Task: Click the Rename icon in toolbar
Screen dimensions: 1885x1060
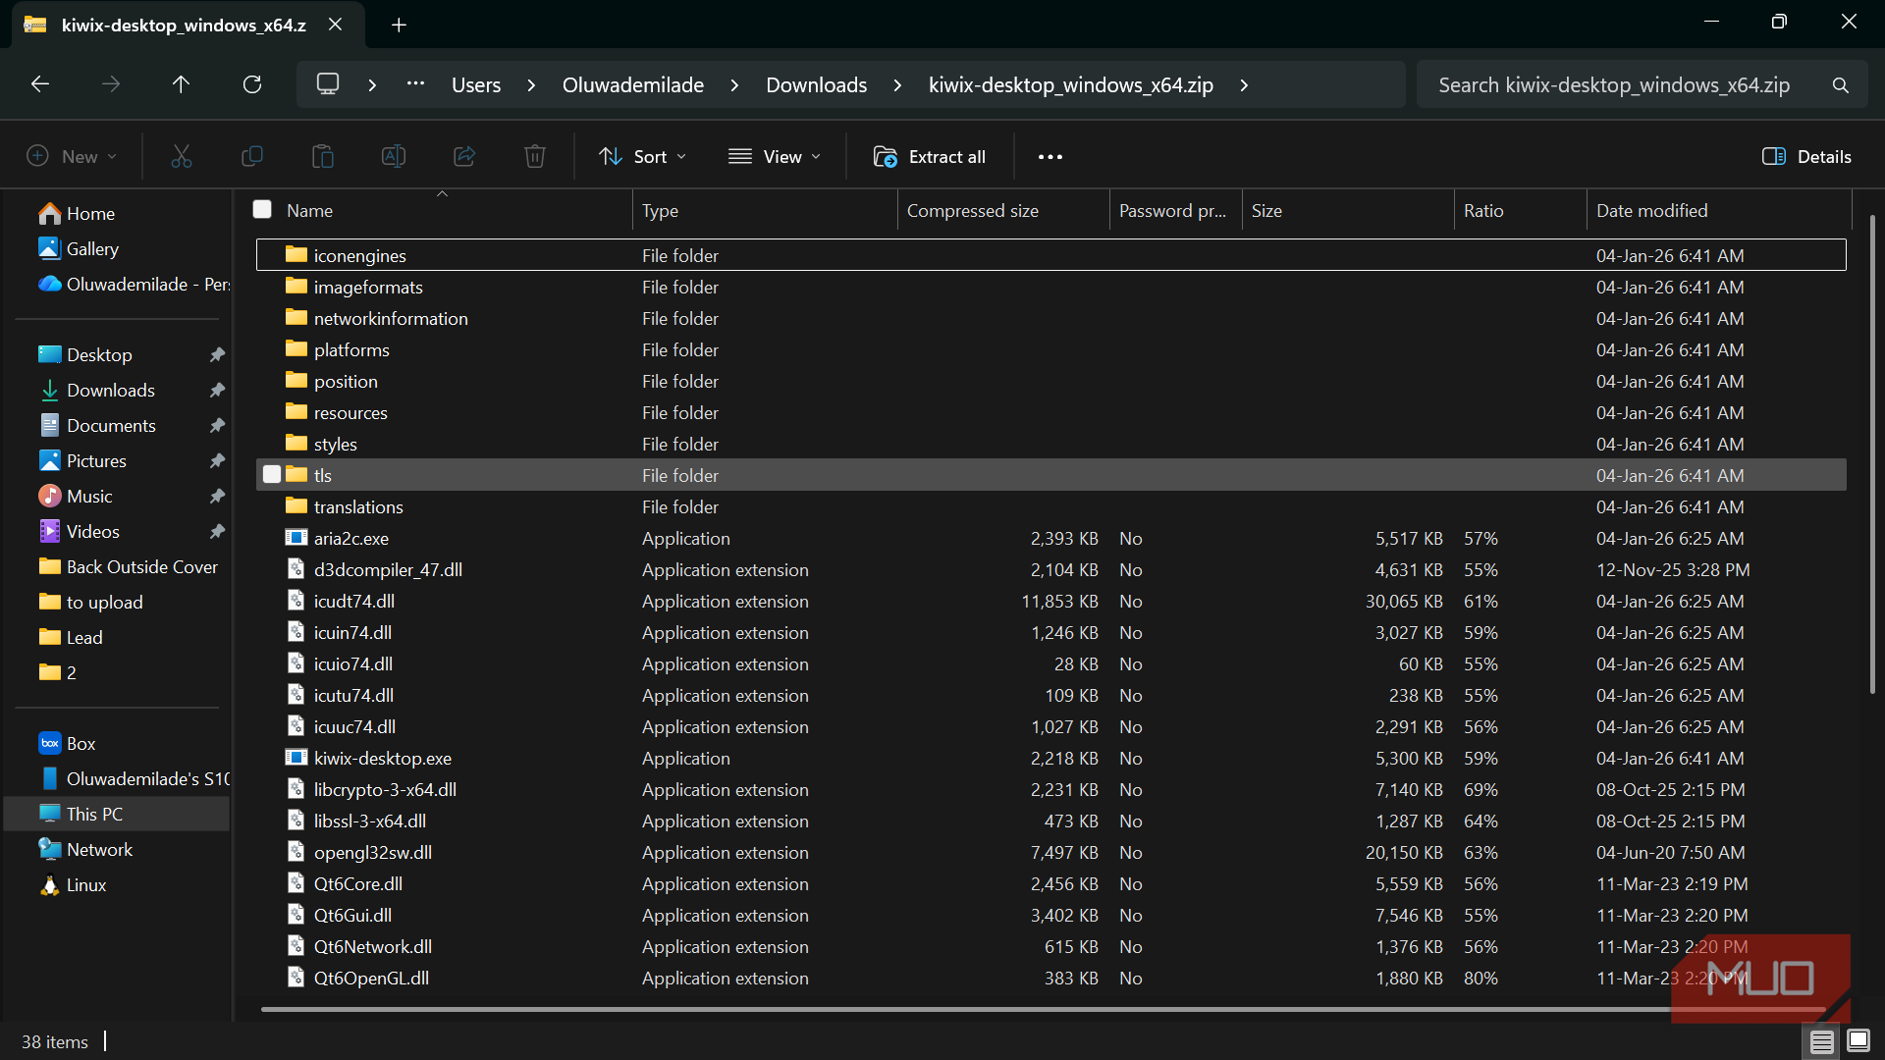Action: pos(394,156)
